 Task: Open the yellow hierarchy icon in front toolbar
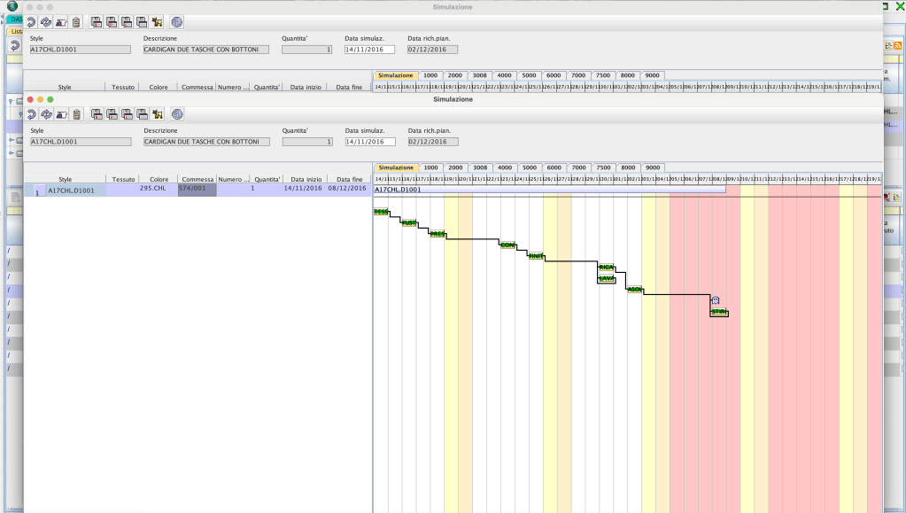click(157, 114)
